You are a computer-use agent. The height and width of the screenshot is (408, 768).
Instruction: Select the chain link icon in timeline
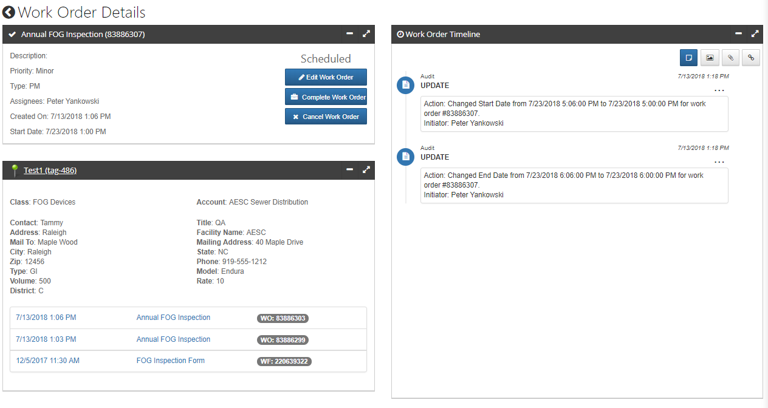[x=751, y=58]
